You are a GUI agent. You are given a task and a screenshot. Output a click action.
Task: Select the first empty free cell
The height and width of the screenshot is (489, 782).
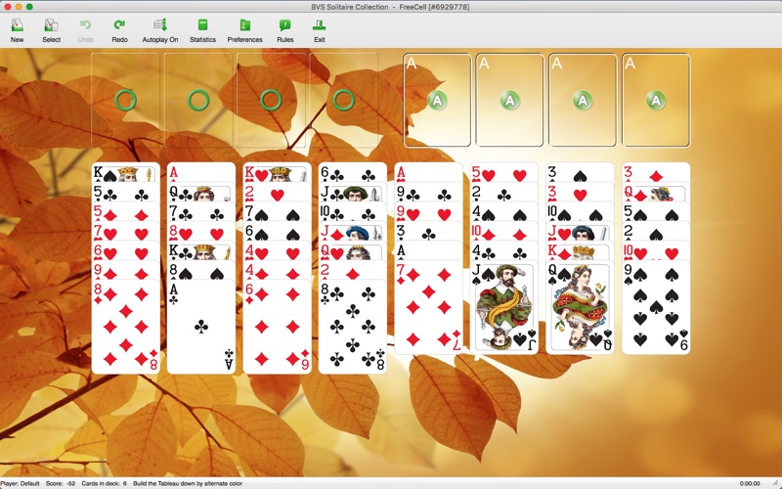(125, 99)
